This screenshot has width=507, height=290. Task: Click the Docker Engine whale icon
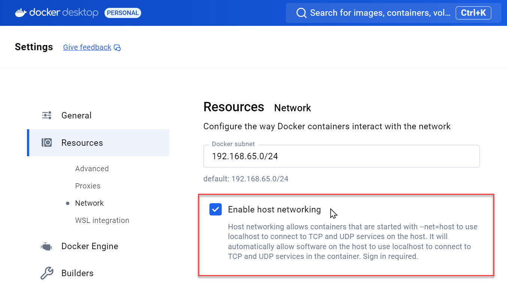click(x=47, y=246)
